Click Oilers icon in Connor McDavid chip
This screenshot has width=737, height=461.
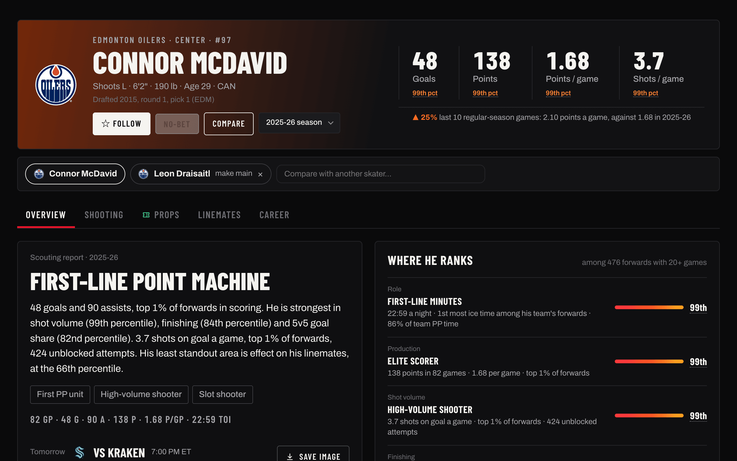point(39,174)
